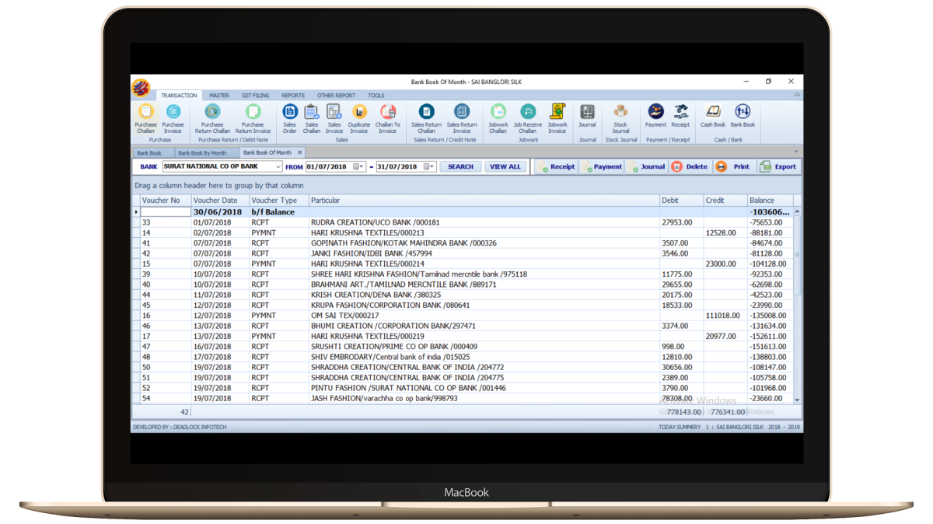Click the Print button
Screen dimensions: 933x524
tap(733, 166)
